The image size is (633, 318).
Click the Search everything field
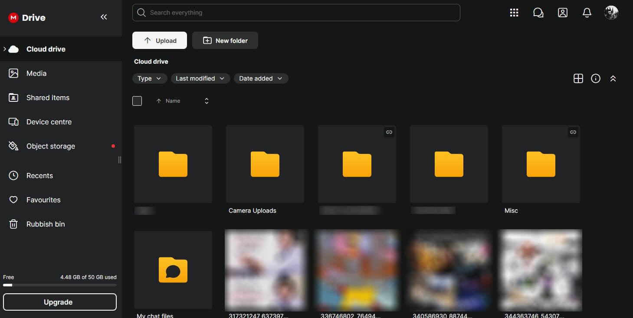296,13
